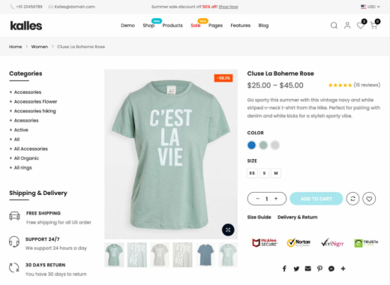Screen dimensions: 390x285
Task: Open the Features menu item
Action: [x=241, y=25]
